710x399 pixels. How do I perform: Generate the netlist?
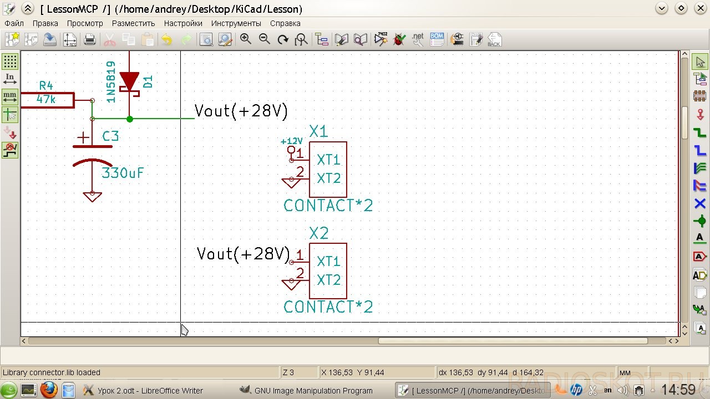click(x=418, y=39)
